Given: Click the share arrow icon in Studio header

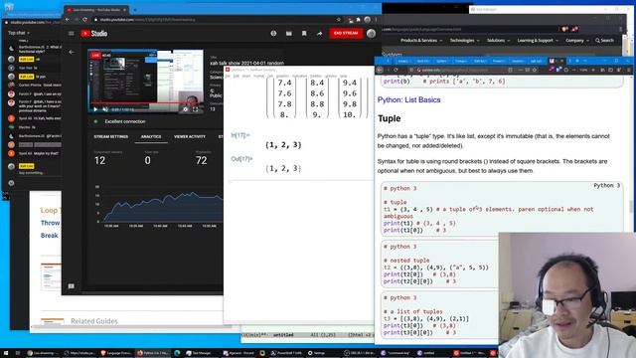Looking at the screenshot, I should pos(319,33).
